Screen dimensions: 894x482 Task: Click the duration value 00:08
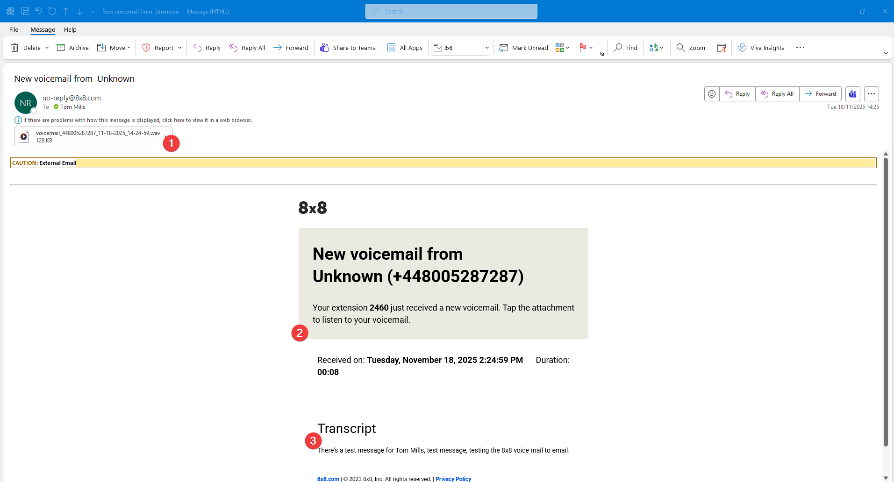(x=328, y=372)
